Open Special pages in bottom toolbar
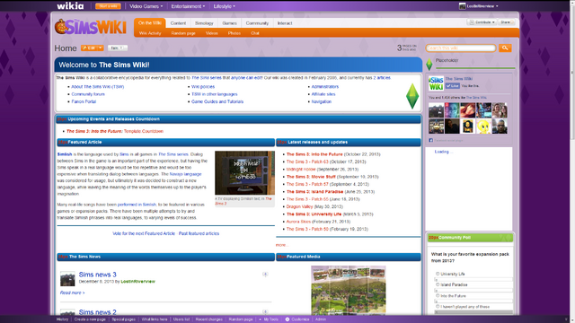 coord(124,319)
